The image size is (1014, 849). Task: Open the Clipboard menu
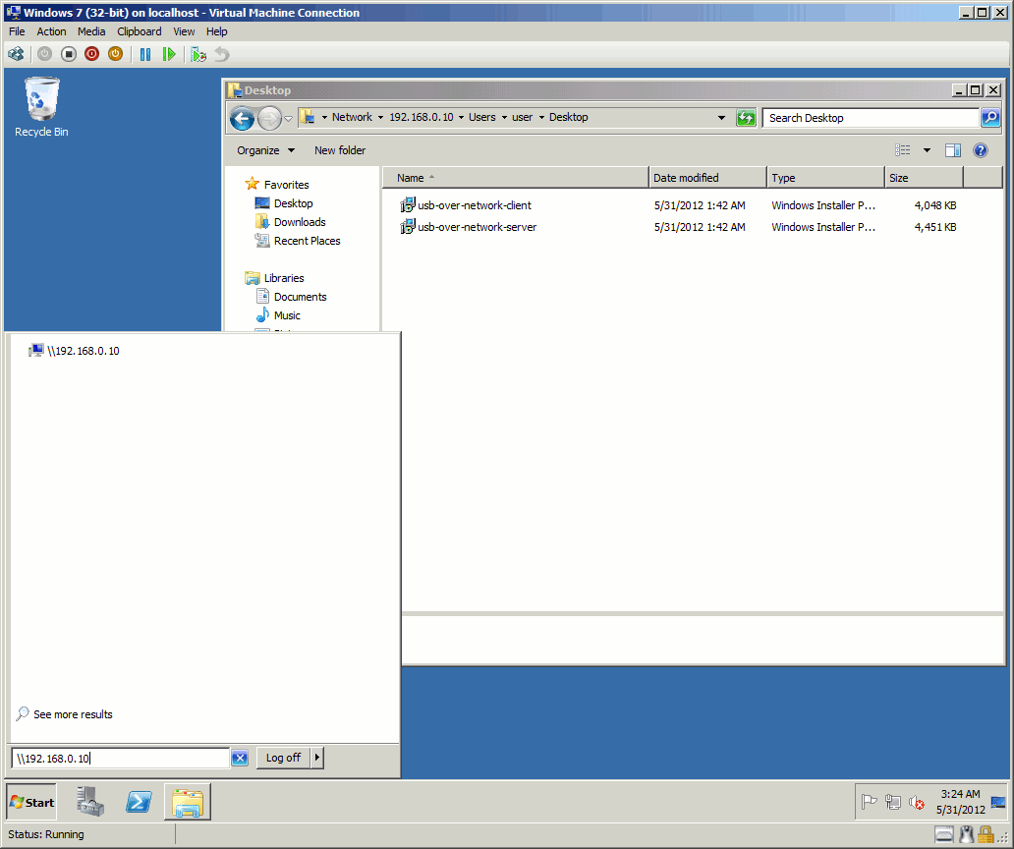coord(140,31)
